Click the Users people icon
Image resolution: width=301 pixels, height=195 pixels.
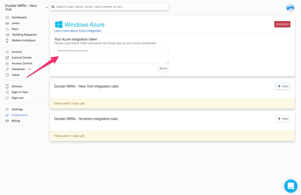7,23
